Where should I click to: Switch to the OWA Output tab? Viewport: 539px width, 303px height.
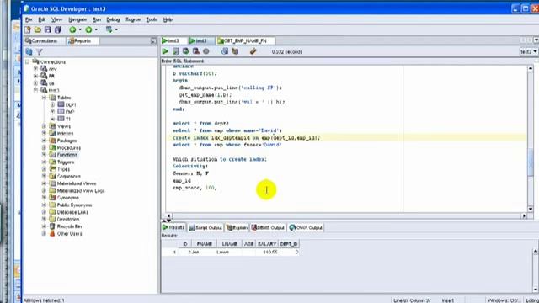pyautogui.click(x=306, y=227)
